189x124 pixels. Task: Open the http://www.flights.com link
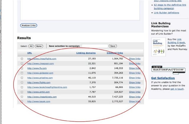39,82
